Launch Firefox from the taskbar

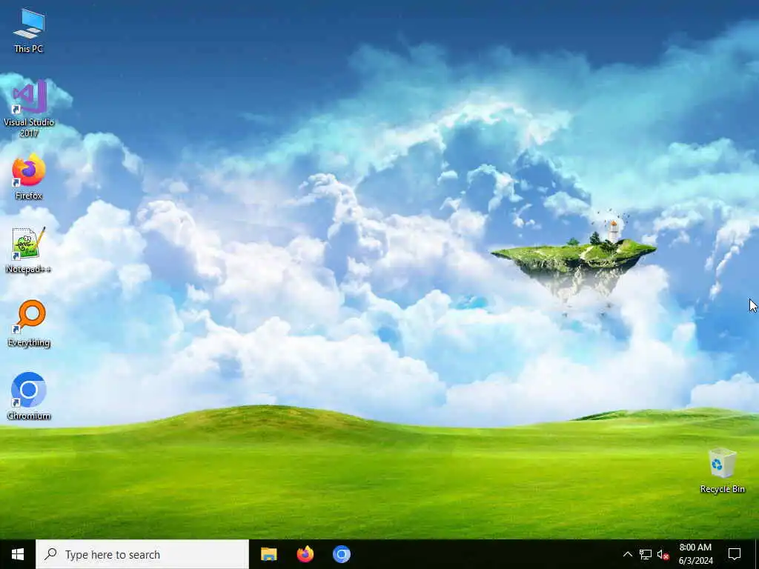click(x=305, y=554)
